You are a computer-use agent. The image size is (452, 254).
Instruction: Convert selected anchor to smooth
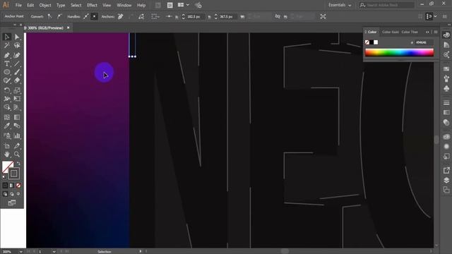click(59, 16)
